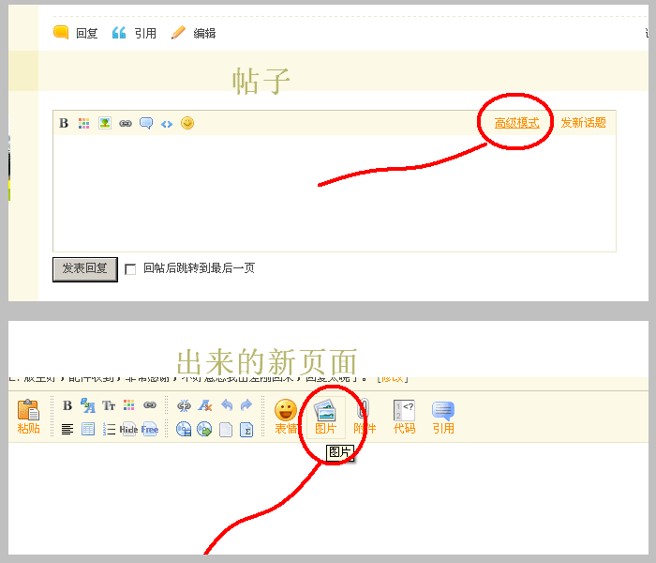This screenshot has height=563, width=656.
Task: Click the 发新话题 new topic link
Action: tap(583, 123)
